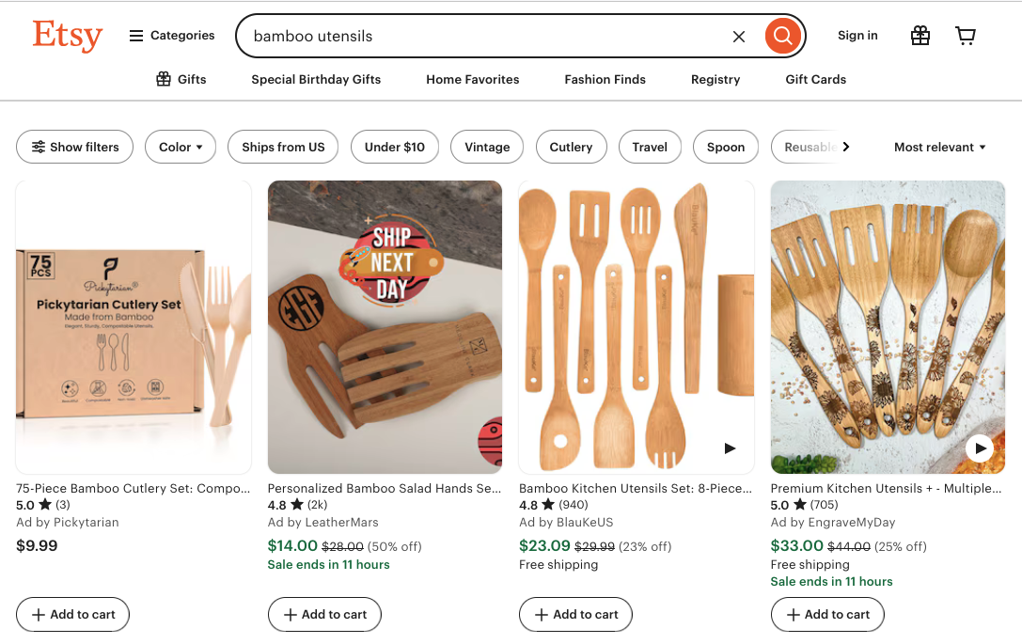Viewport: 1022px width, 644px height.
Task: Select the Gift Cards nav item
Action: click(x=815, y=80)
